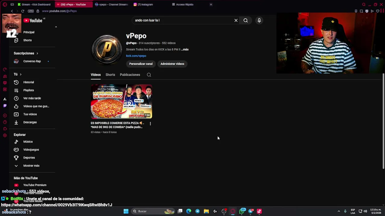Start voice search with microphone icon
Screen dimensions: 385x216
click(x=259, y=20)
